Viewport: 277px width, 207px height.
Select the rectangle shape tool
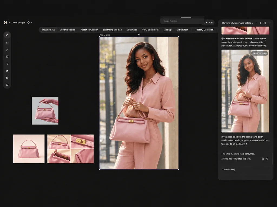(7, 57)
